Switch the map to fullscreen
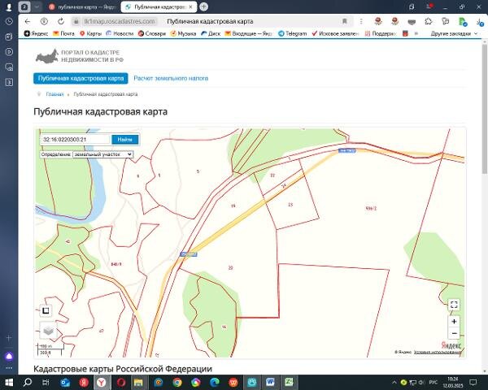This screenshot has height=390, width=488. [454, 305]
